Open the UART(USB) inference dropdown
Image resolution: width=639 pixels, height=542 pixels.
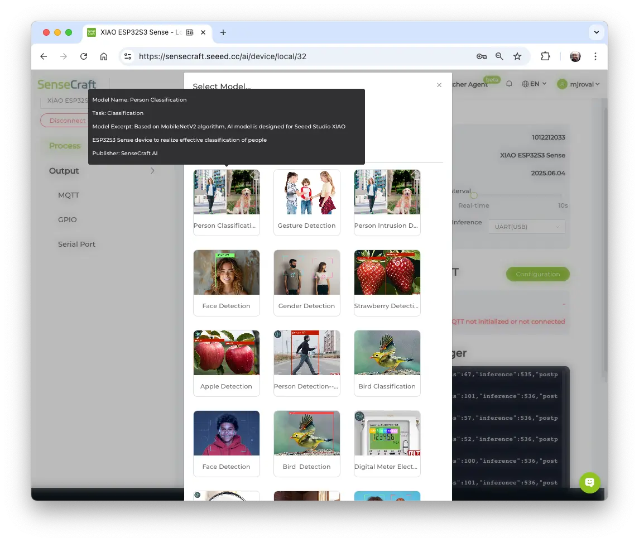tap(526, 227)
